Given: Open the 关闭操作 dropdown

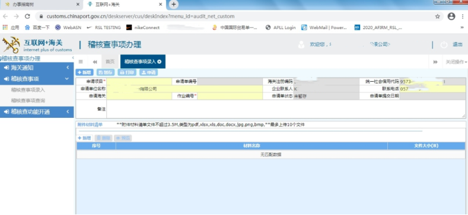Looking at the screenshot, I should (x=456, y=62).
